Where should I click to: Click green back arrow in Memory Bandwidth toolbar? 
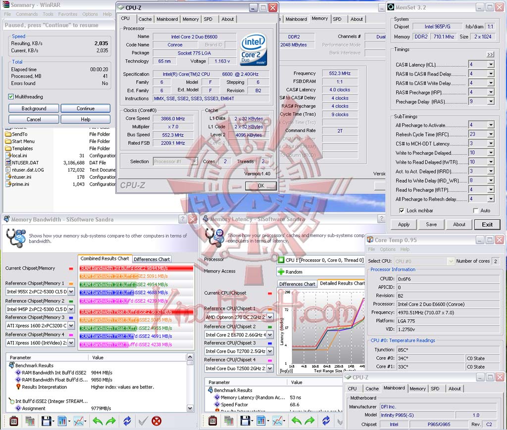98,421
